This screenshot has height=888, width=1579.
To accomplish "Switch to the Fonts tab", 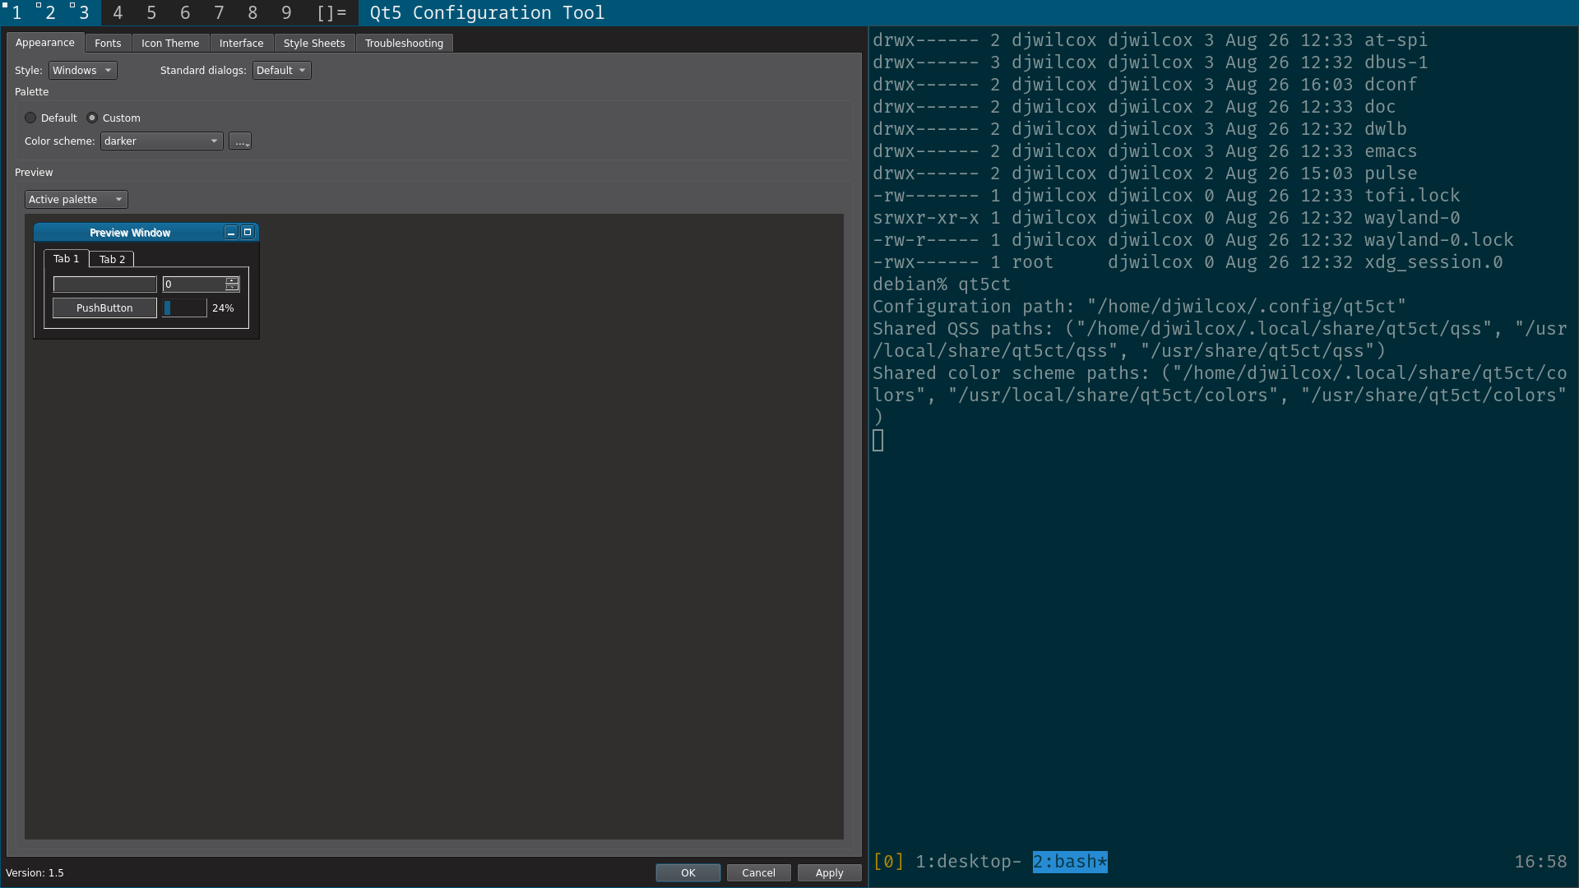I will point(108,44).
